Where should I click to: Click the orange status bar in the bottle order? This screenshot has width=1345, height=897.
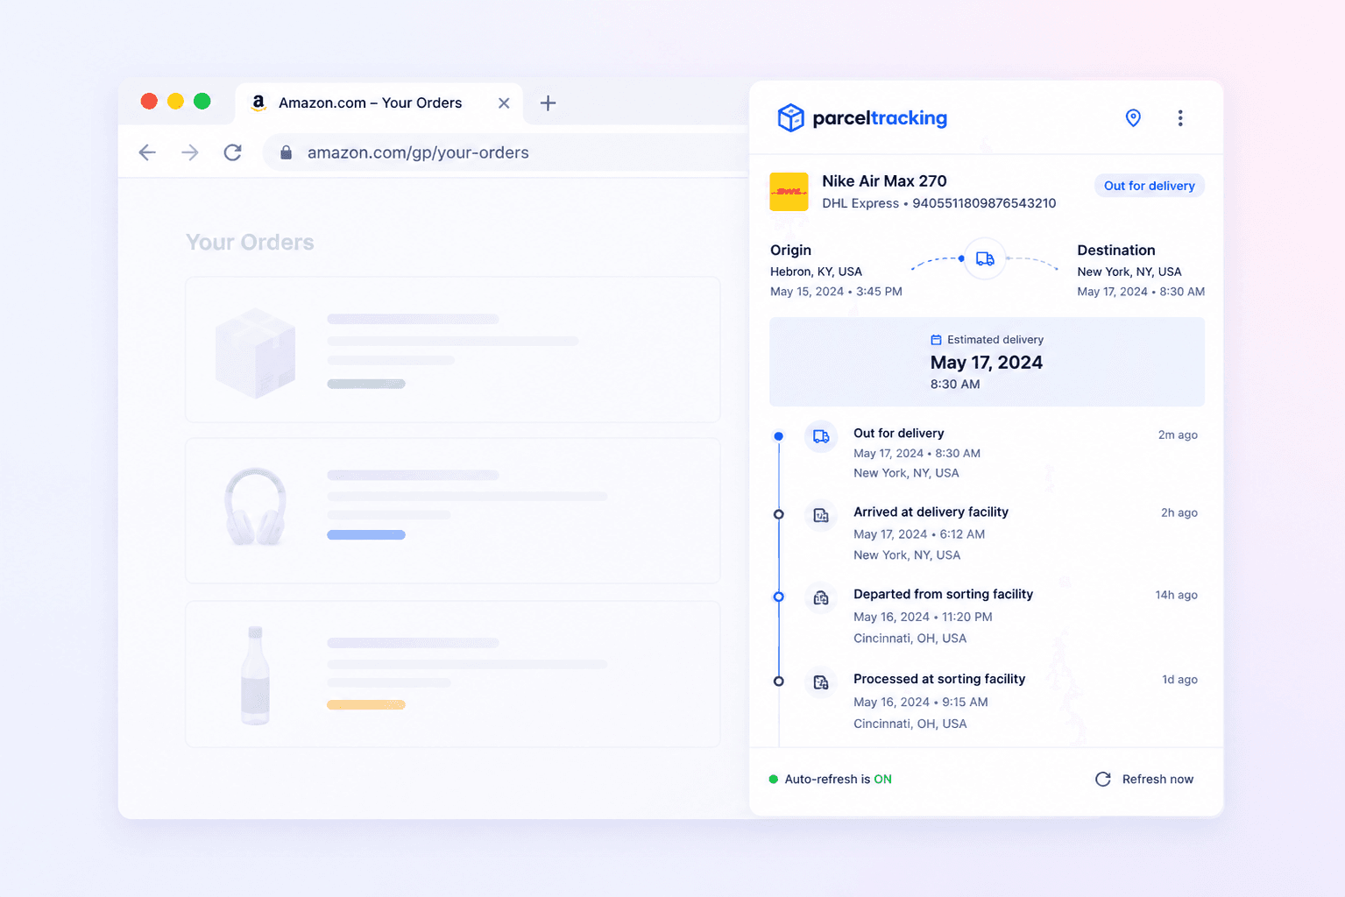pyautogui.click(x=366, y=705)
